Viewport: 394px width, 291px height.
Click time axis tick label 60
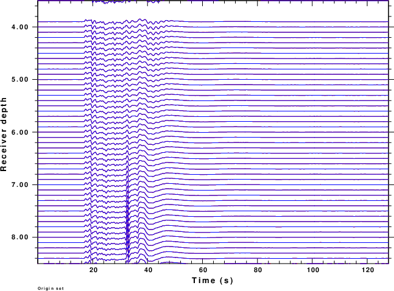coord(203,270)
